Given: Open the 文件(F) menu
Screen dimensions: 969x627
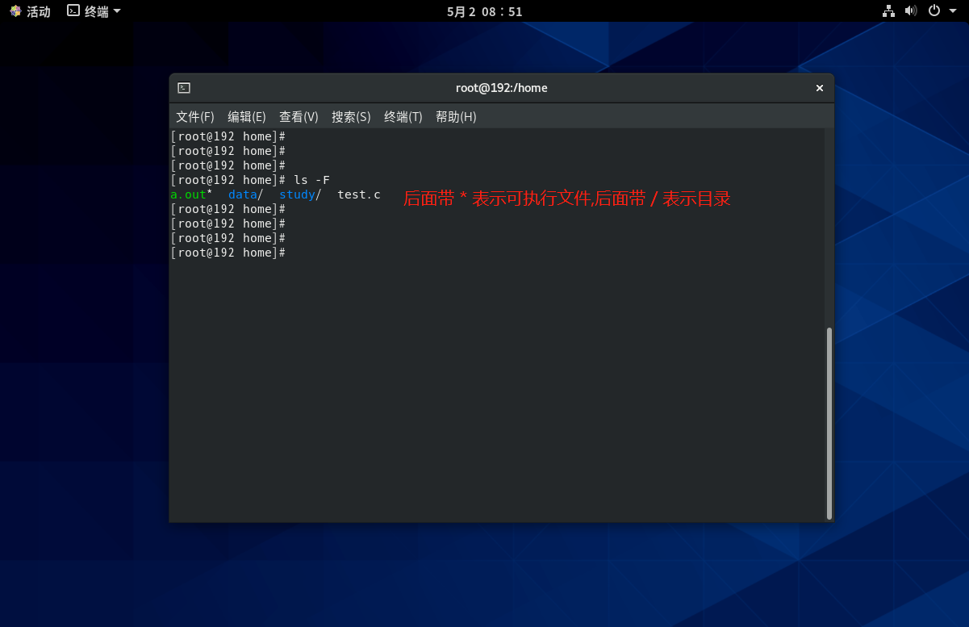Looking at the screenshot, I should [x=195, y=117].
